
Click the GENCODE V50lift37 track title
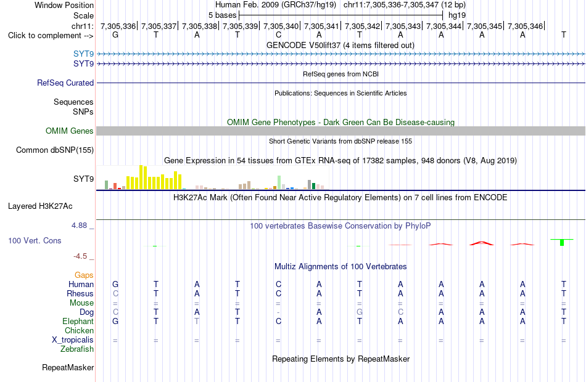[340, 46]
